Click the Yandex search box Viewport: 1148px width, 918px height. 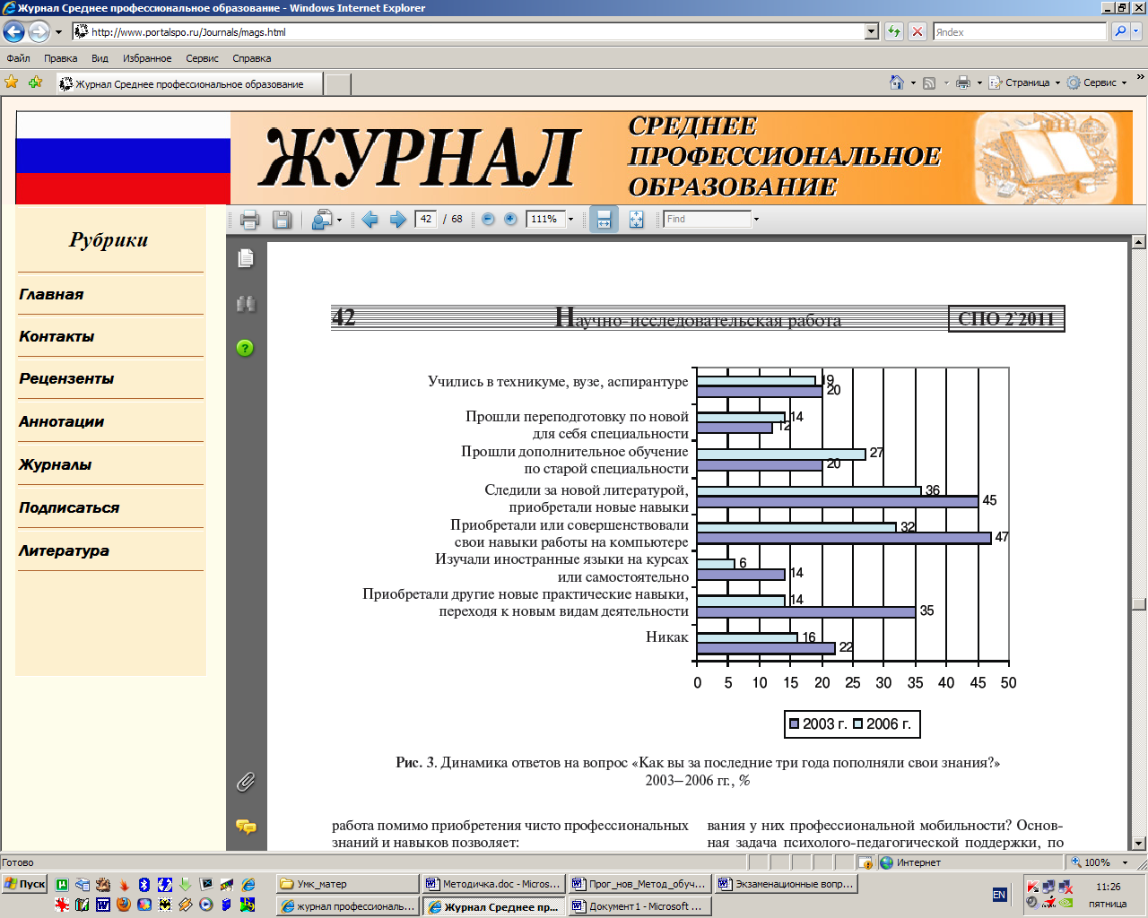pos(1020,31)
